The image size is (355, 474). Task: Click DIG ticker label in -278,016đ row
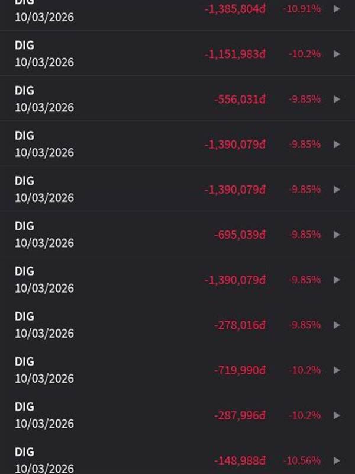click(x=24, y=316)
